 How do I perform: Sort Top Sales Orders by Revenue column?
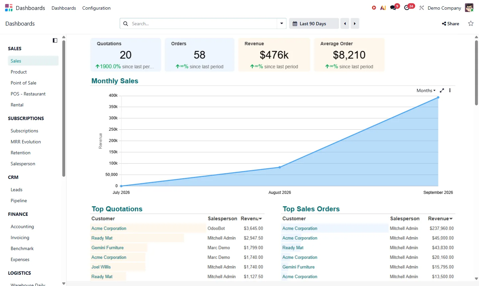pos(440,218)
